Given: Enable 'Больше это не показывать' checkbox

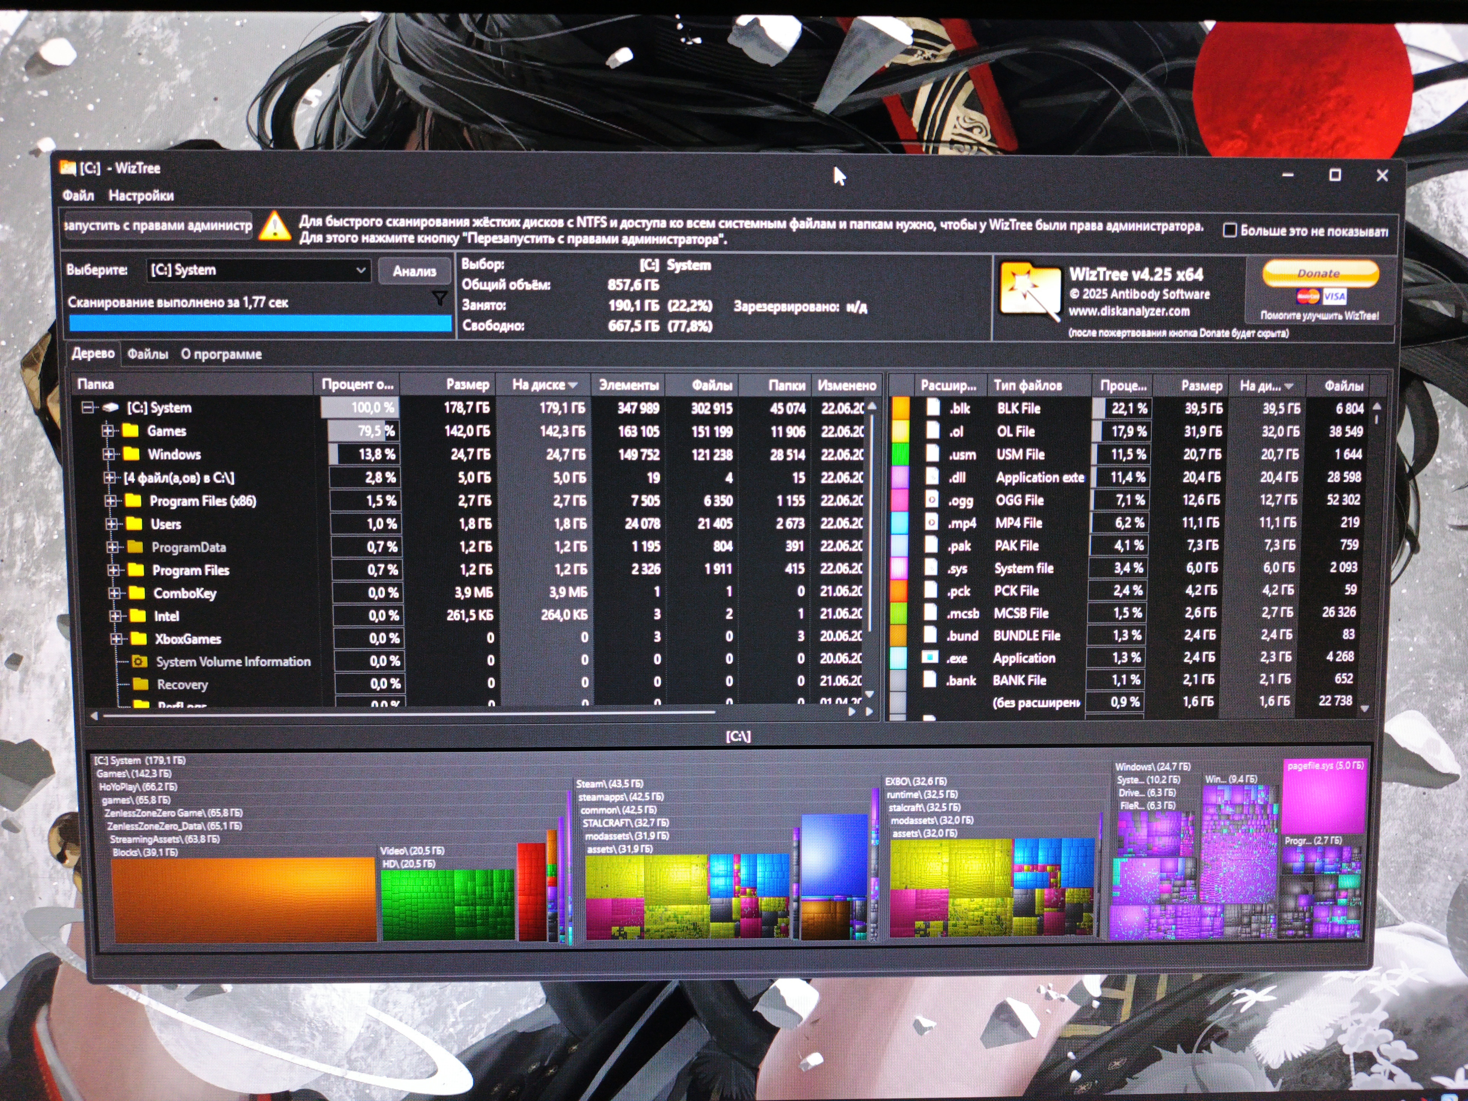Looking at the screenshot, I should point(1229,230).
